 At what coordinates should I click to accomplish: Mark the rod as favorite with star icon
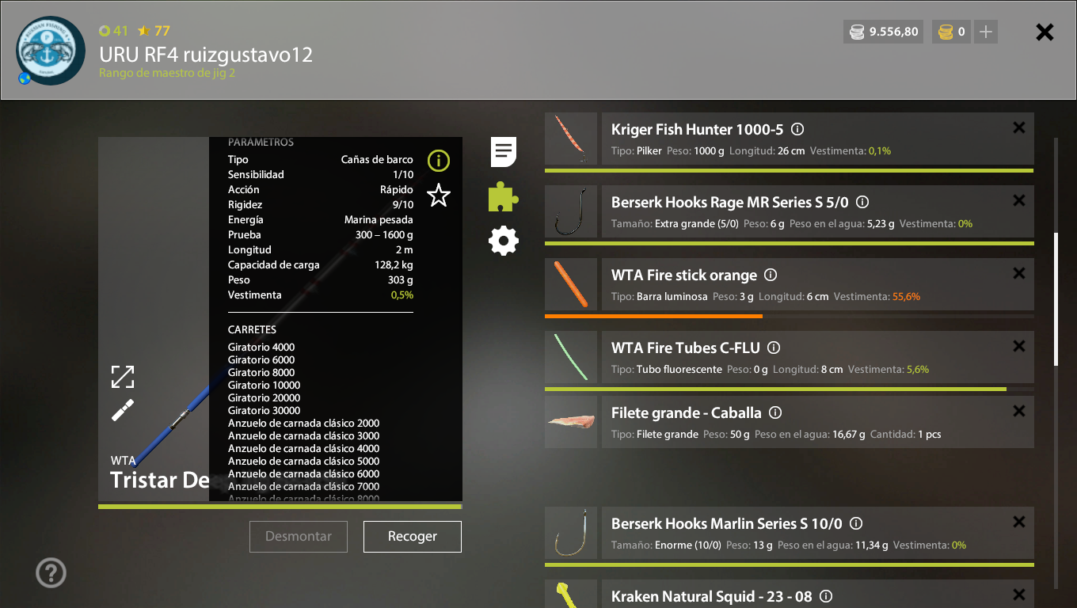[x=439, y=195]
